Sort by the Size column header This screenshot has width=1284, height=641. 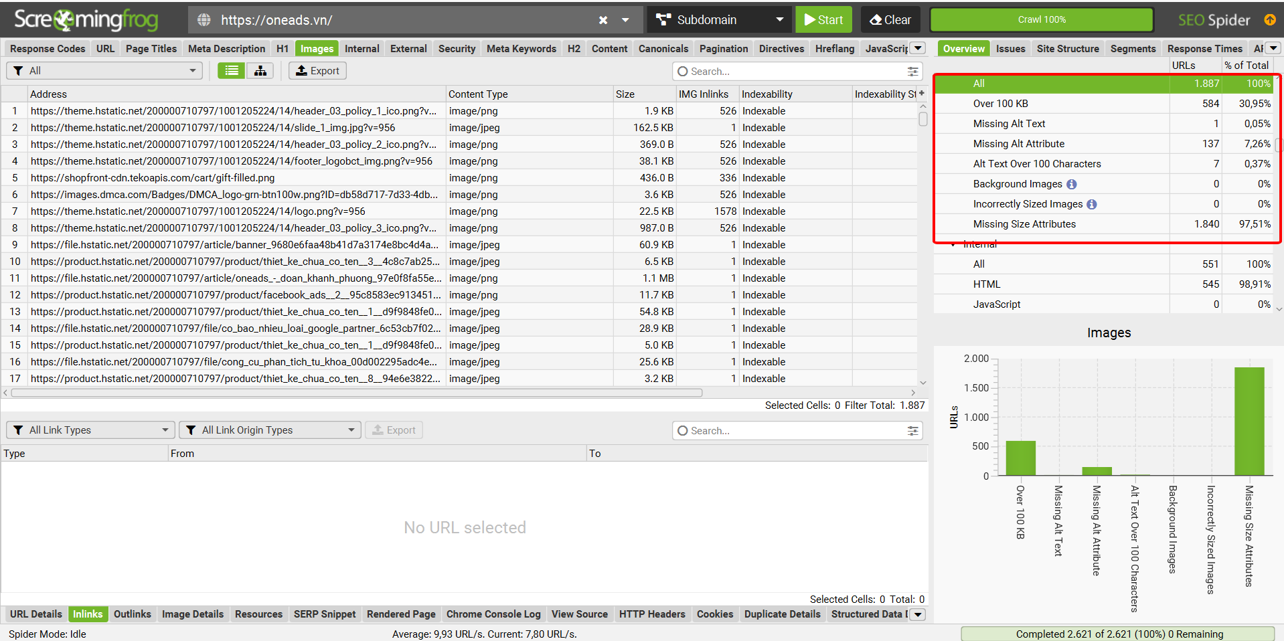click(x=644, y=94)
